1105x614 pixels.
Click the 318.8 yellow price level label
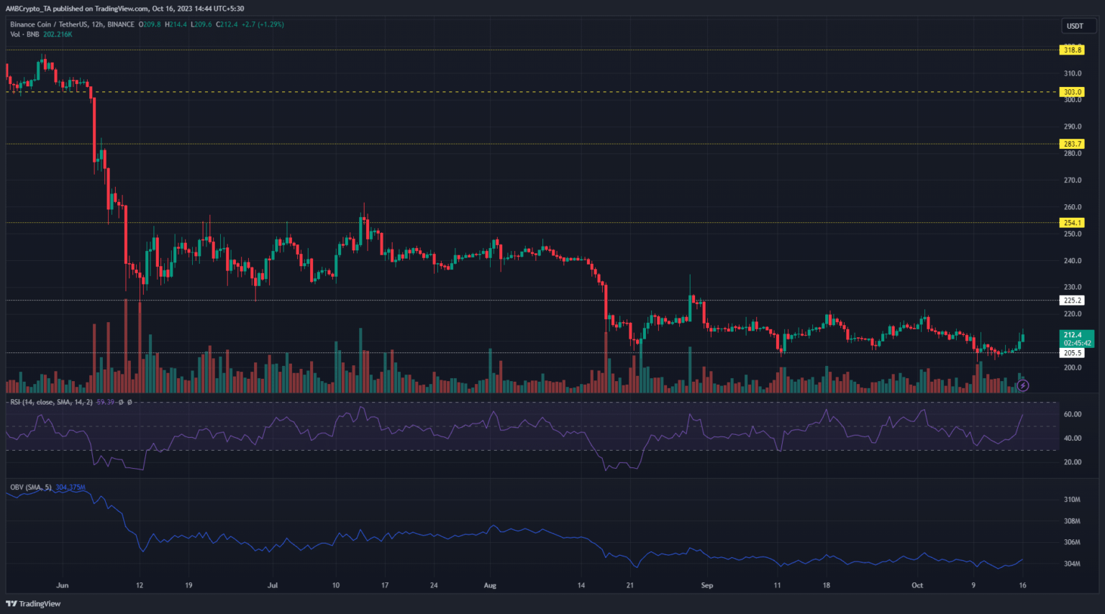click(x=1072, y=50)
